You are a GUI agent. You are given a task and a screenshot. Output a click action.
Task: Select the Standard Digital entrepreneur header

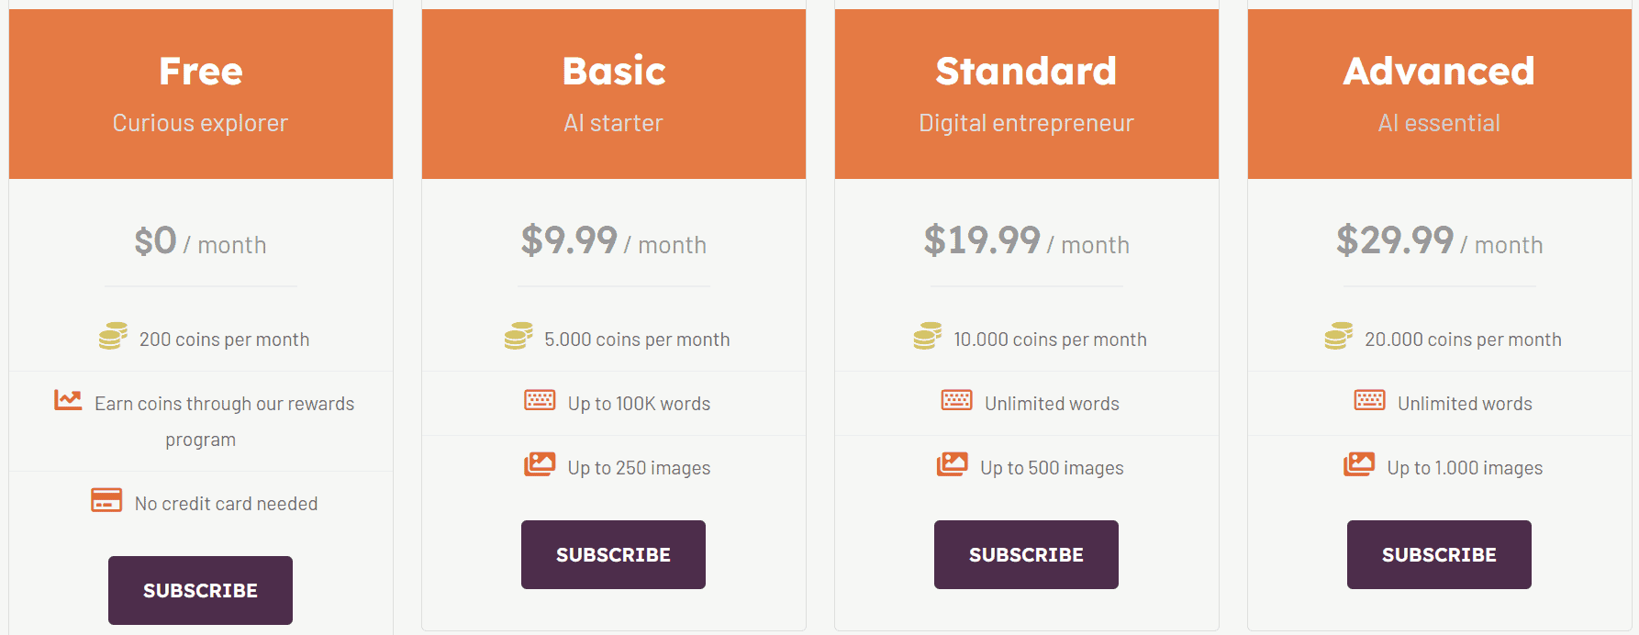click(x=1026, y=92)
